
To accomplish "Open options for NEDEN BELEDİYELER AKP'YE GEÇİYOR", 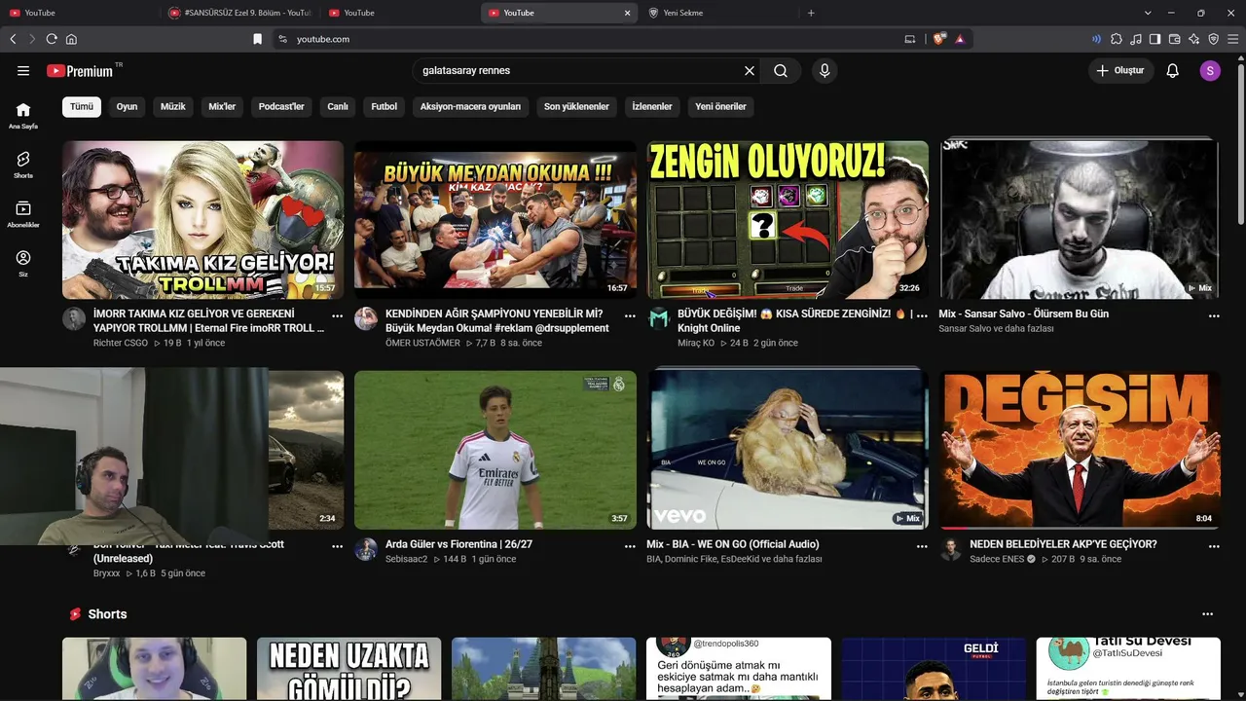I will click(1214, 547).
